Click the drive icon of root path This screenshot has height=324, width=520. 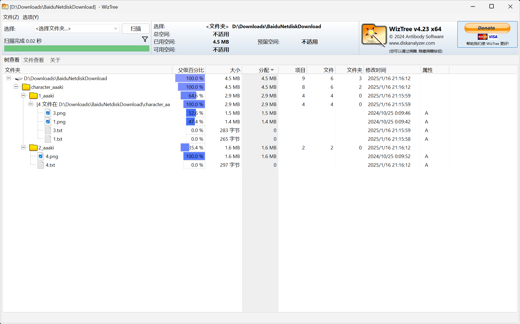[19, 78]
